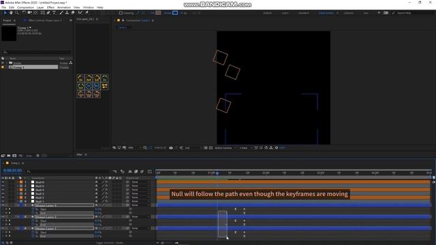
Task: Click Toggle Switches / Modes button
Action: click(110, 243)
